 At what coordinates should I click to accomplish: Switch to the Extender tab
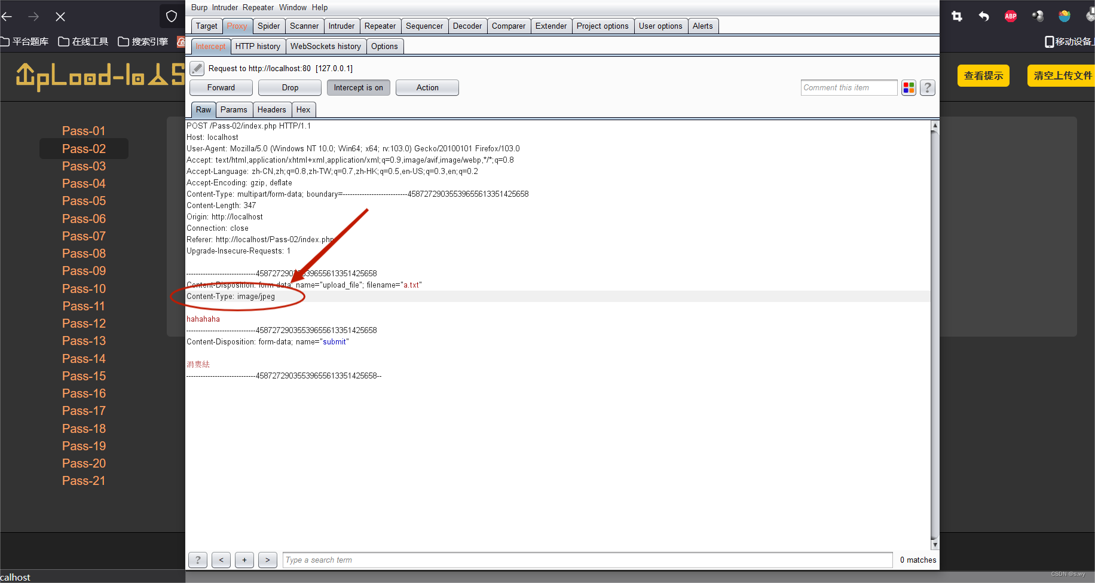pyautogui.click(x=551, y=26)
